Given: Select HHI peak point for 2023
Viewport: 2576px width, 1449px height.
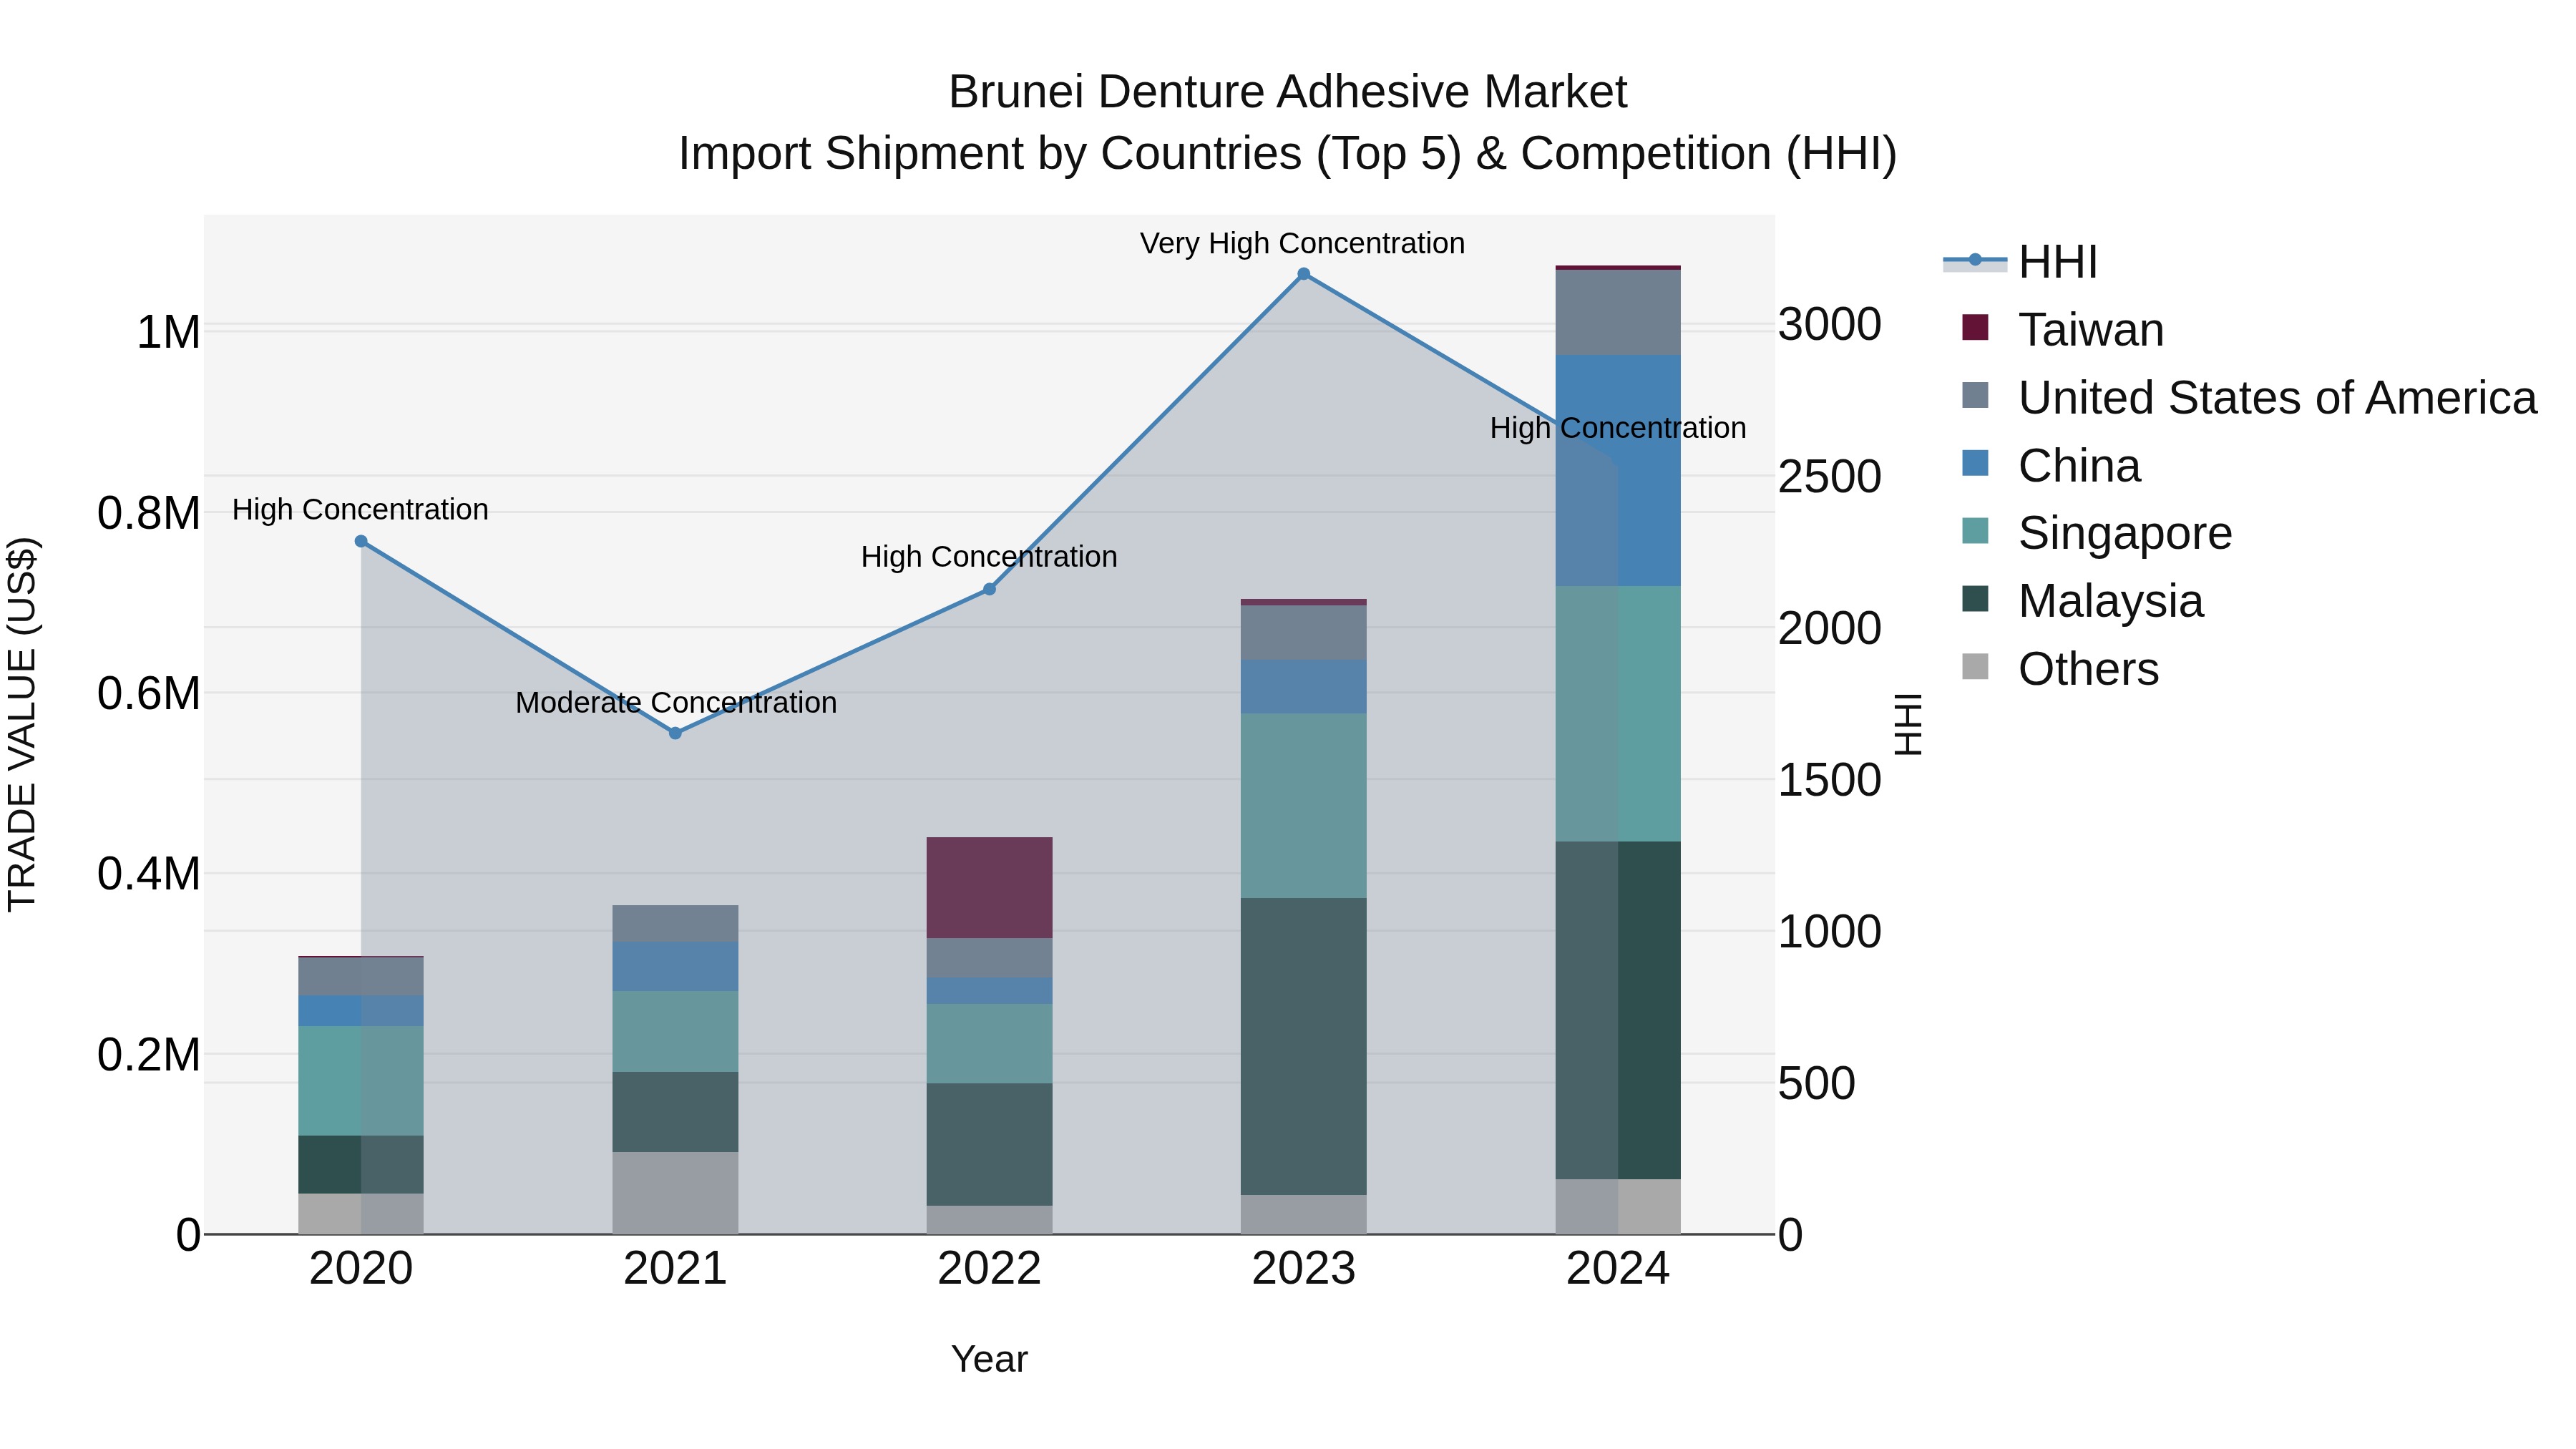Looking at the screenshot, I should tap(1303, 273).
